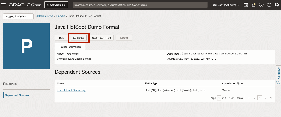Click the 'Resources' sidebar heading
The image size is (281, 117).
click(10, 84)
